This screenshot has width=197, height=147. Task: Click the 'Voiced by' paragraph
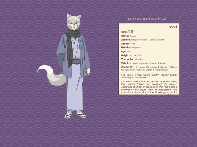pos(149,69)
